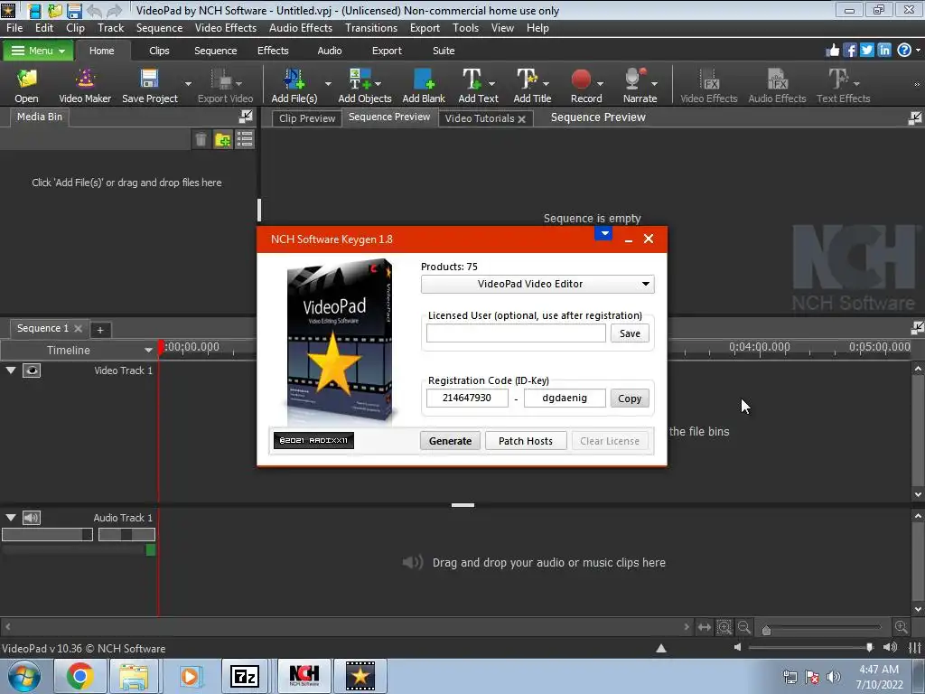The image size is (925, 694).
Task: Click the Open toolbar icon
Action: pyautogui.click(x=26, y=79)
